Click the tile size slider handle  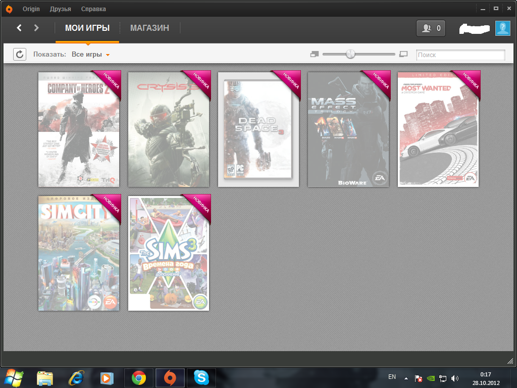350,54
